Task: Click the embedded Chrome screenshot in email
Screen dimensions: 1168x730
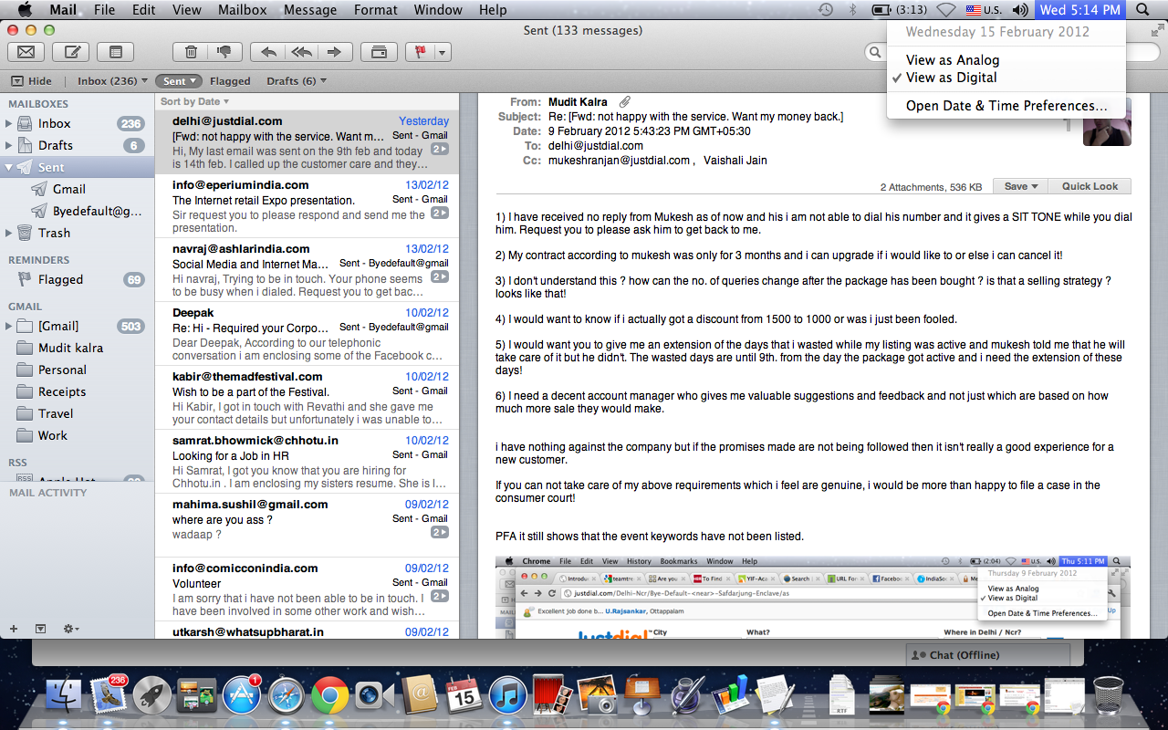Action: click(x=812, y=598)
